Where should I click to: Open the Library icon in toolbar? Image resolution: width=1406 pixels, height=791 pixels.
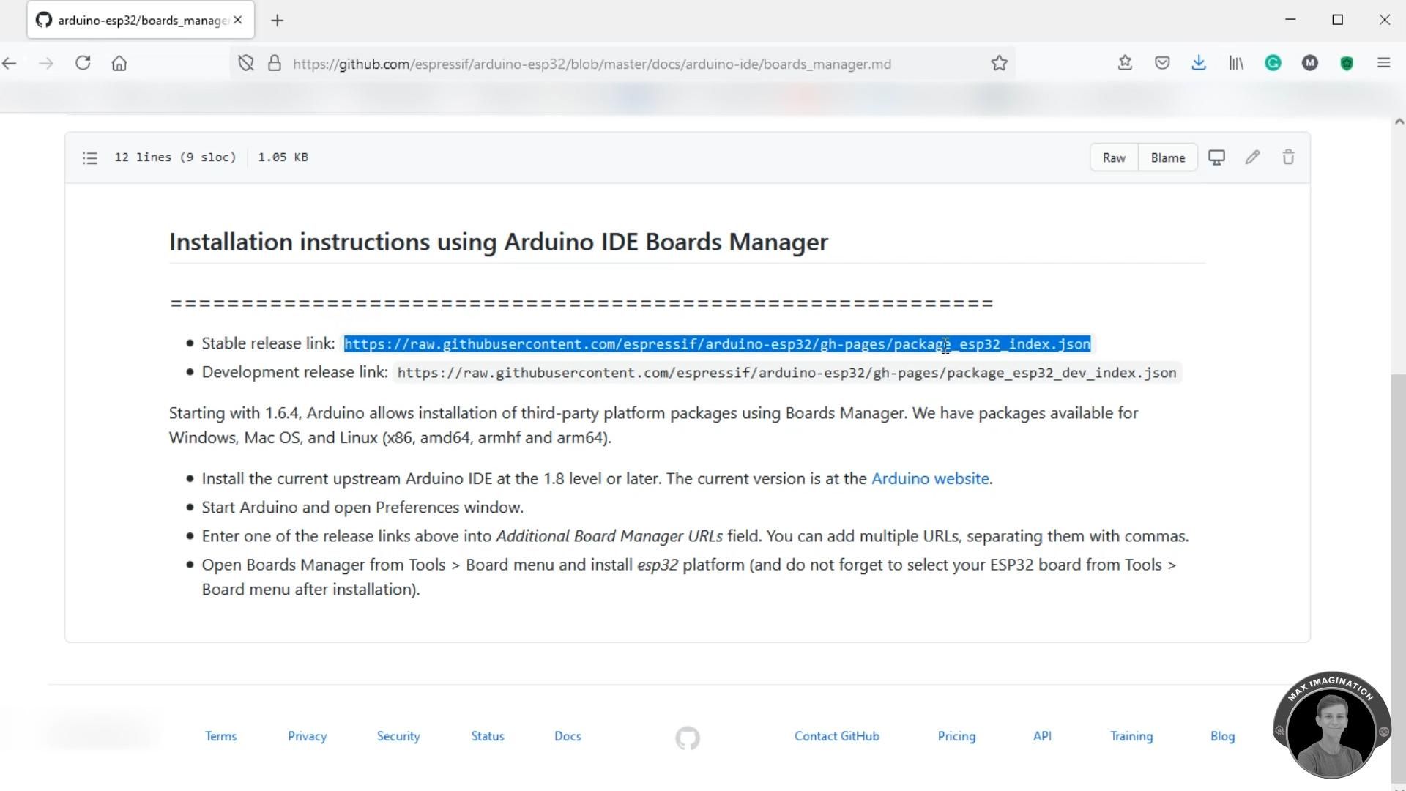1236,64
